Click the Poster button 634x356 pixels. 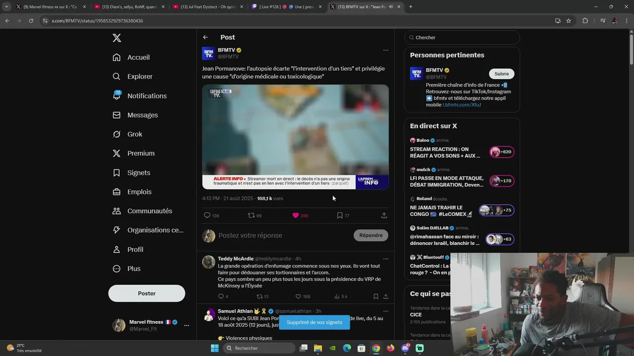point(147,293)
